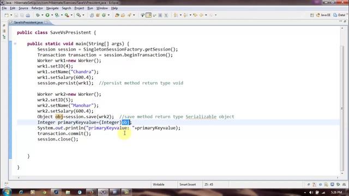349x196 pixels.
Task: Click the Next Annotation icon
Action: (x=176, y=15)
